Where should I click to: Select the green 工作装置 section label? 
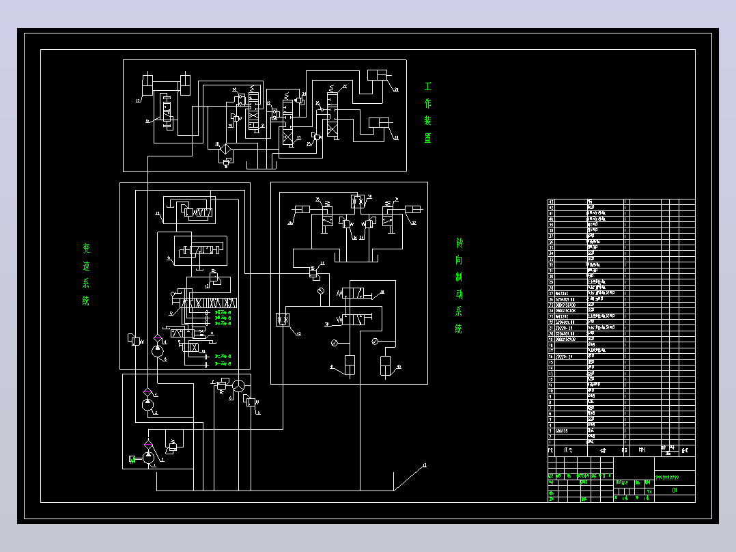[x=427, y=112]
